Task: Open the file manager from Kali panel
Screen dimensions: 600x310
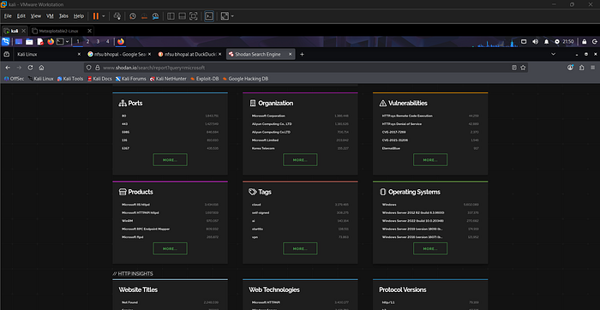Action: coord(29,42)
